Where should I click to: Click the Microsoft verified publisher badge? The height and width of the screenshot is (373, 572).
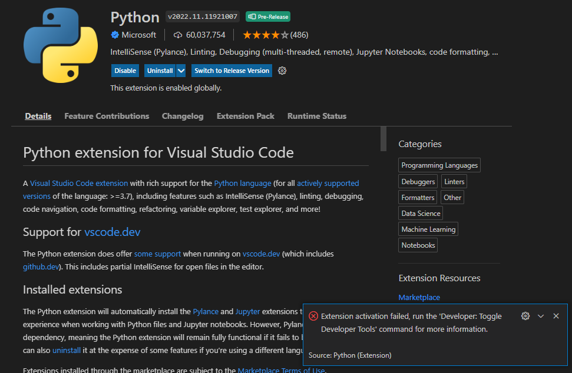click(115, 35)
